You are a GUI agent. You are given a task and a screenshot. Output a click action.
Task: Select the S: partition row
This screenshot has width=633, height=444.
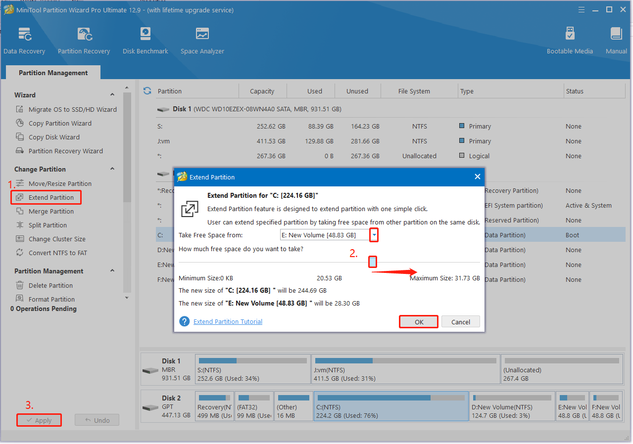390,126
